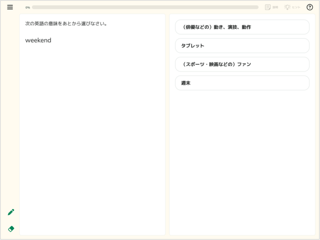
Task: Choose answer タブレット
Action: tap(242, 46)
